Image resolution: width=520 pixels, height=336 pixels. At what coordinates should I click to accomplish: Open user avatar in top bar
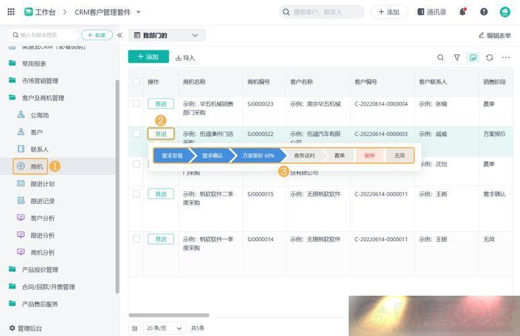click(x=505, y=12)
